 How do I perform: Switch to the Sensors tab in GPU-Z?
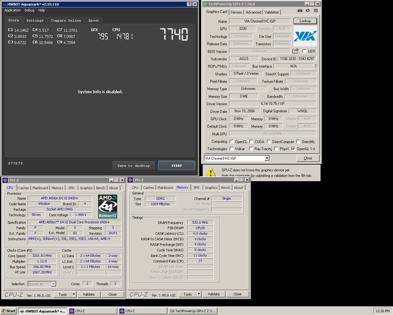click(x=236, y=12)
